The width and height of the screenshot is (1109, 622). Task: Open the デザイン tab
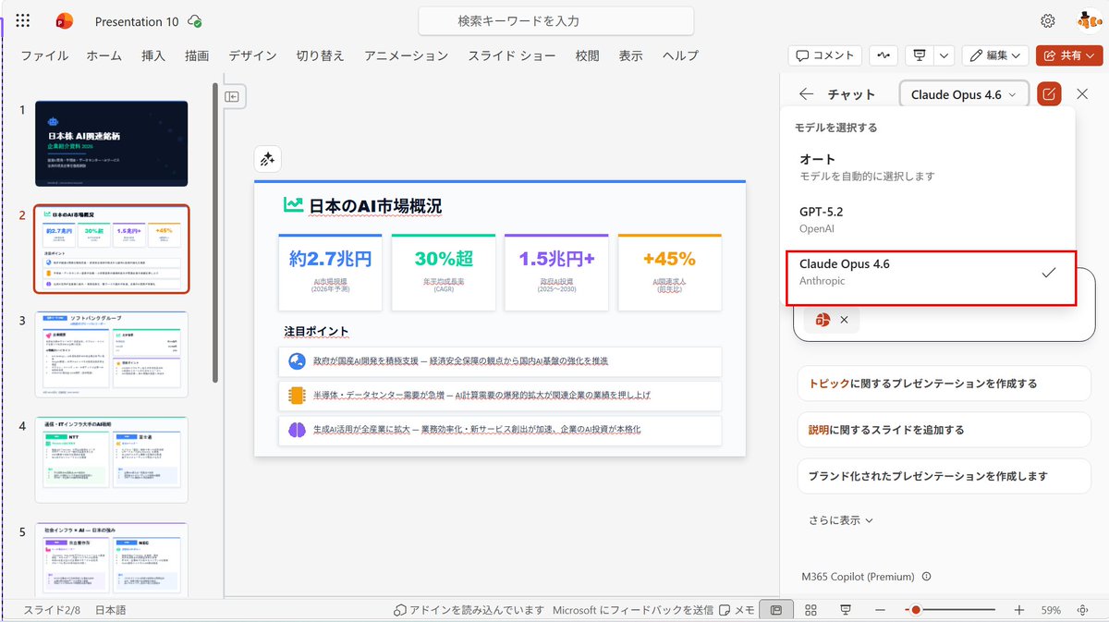pyautogui.click(x=252, y=55)
